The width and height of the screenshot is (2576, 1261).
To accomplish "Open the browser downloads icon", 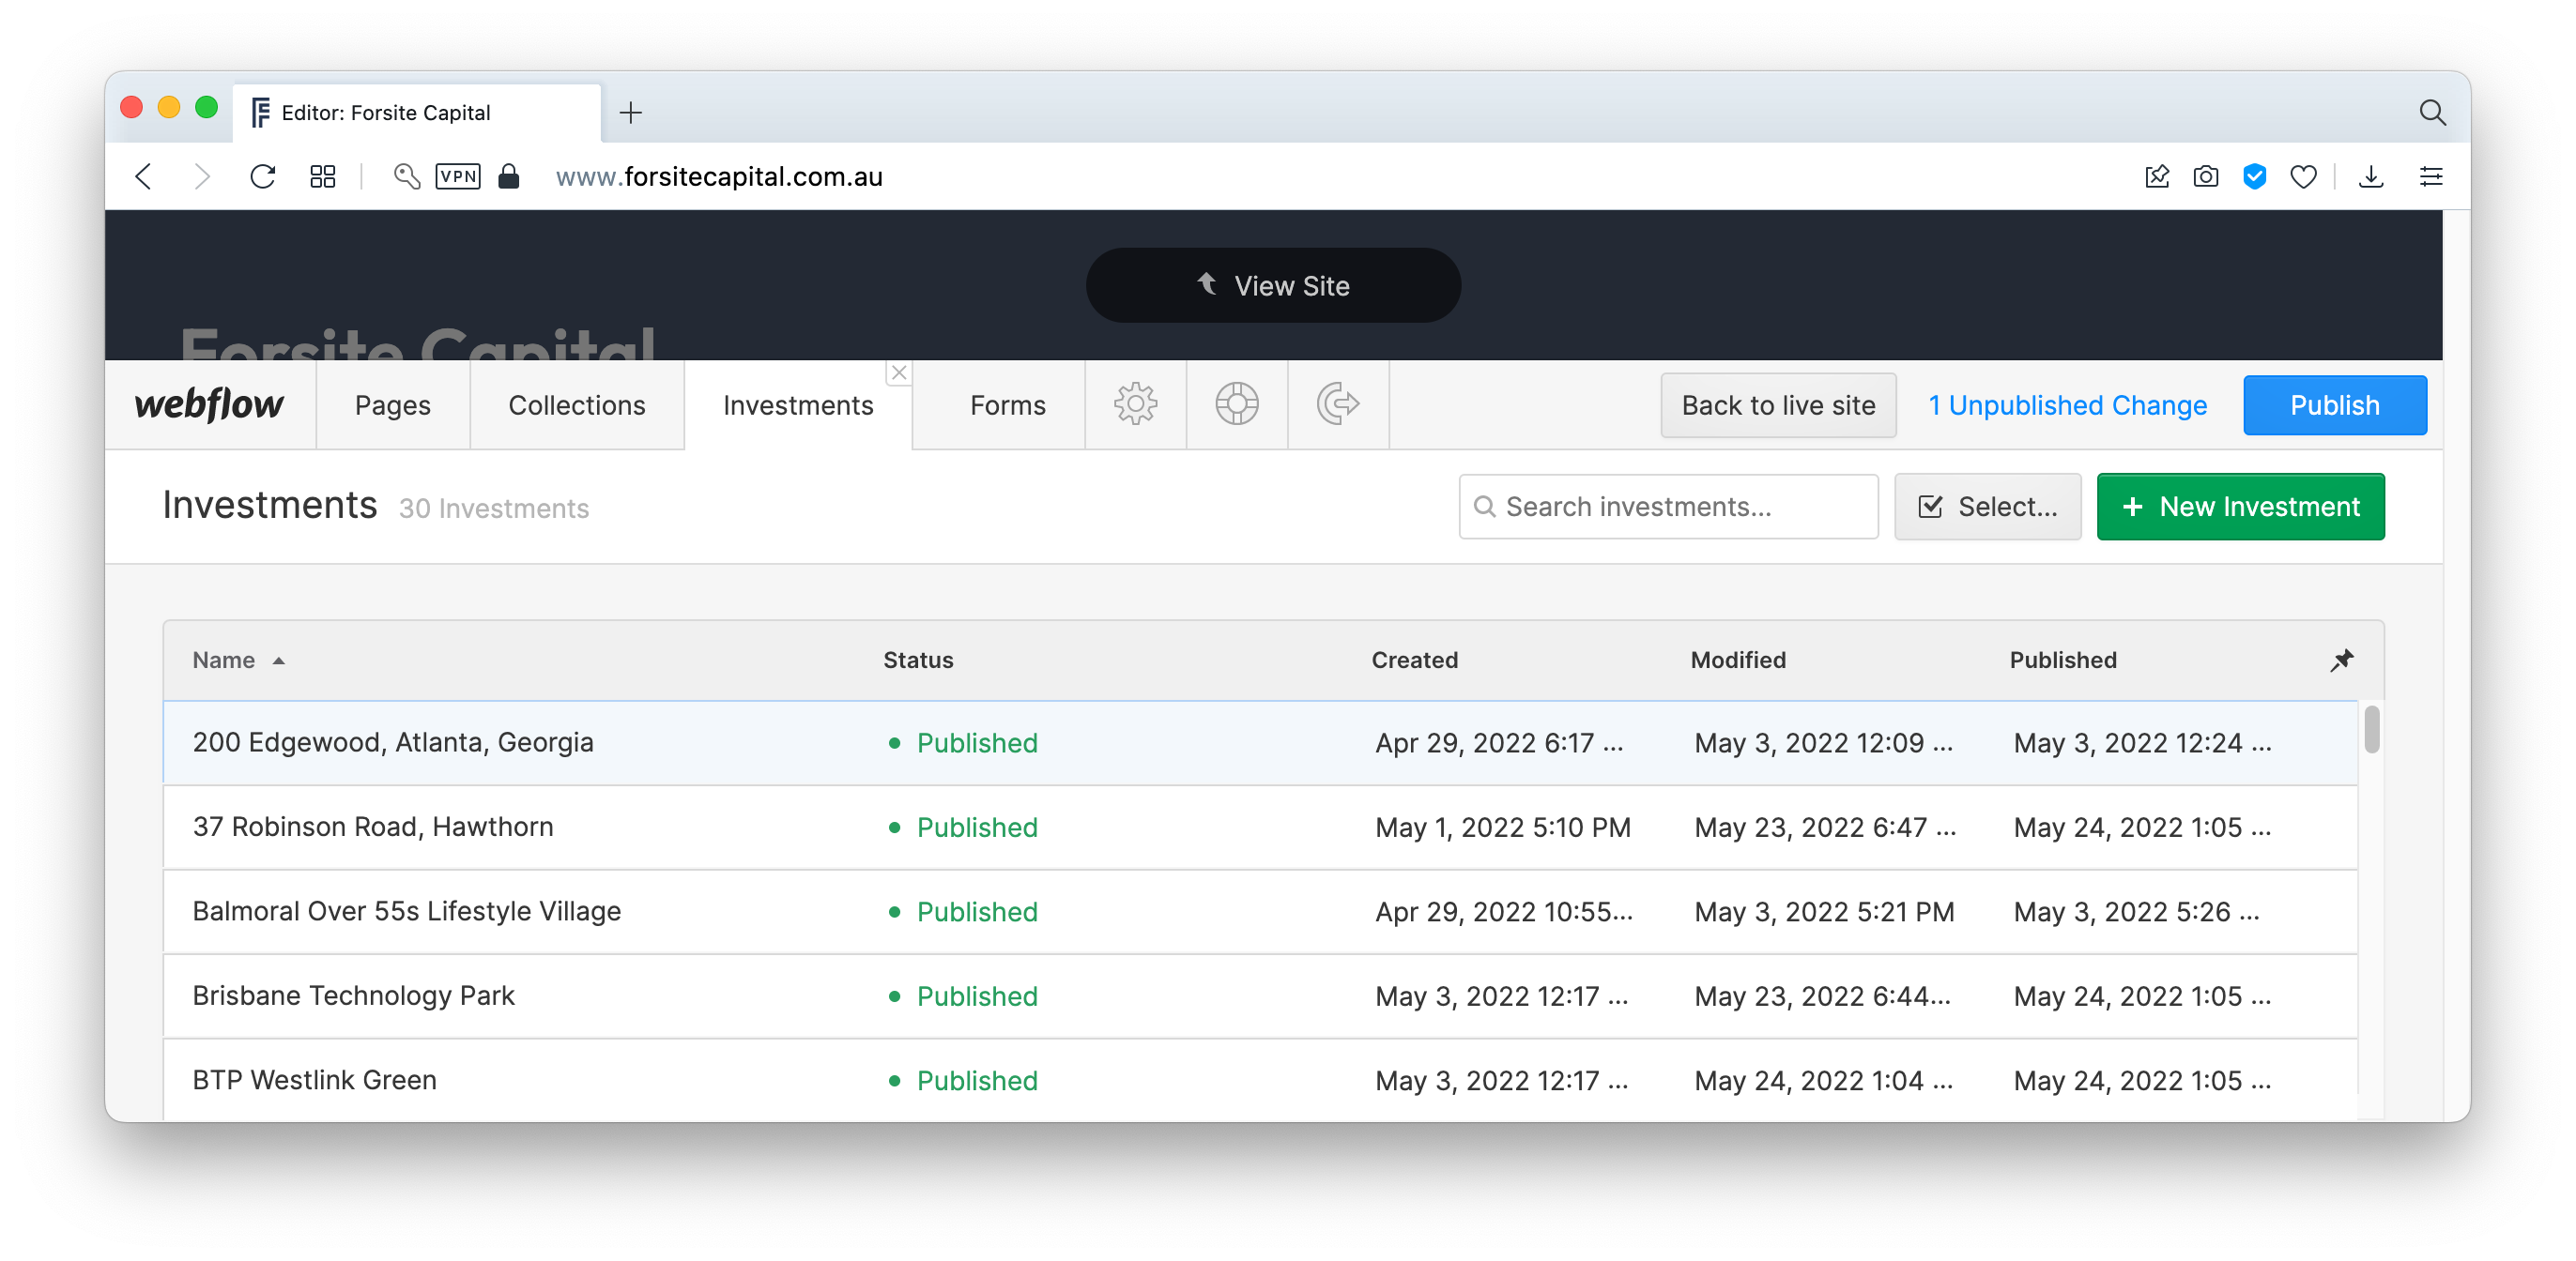I will (x=2371, y=177).
